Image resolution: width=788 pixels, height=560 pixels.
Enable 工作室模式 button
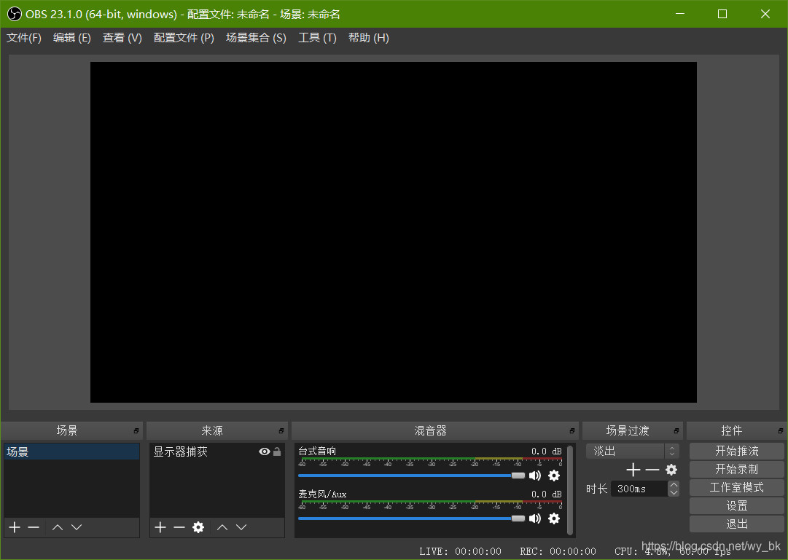737,487
